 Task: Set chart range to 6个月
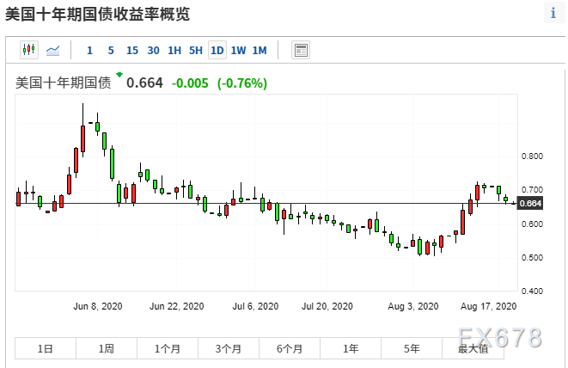[x=290, y=348]
